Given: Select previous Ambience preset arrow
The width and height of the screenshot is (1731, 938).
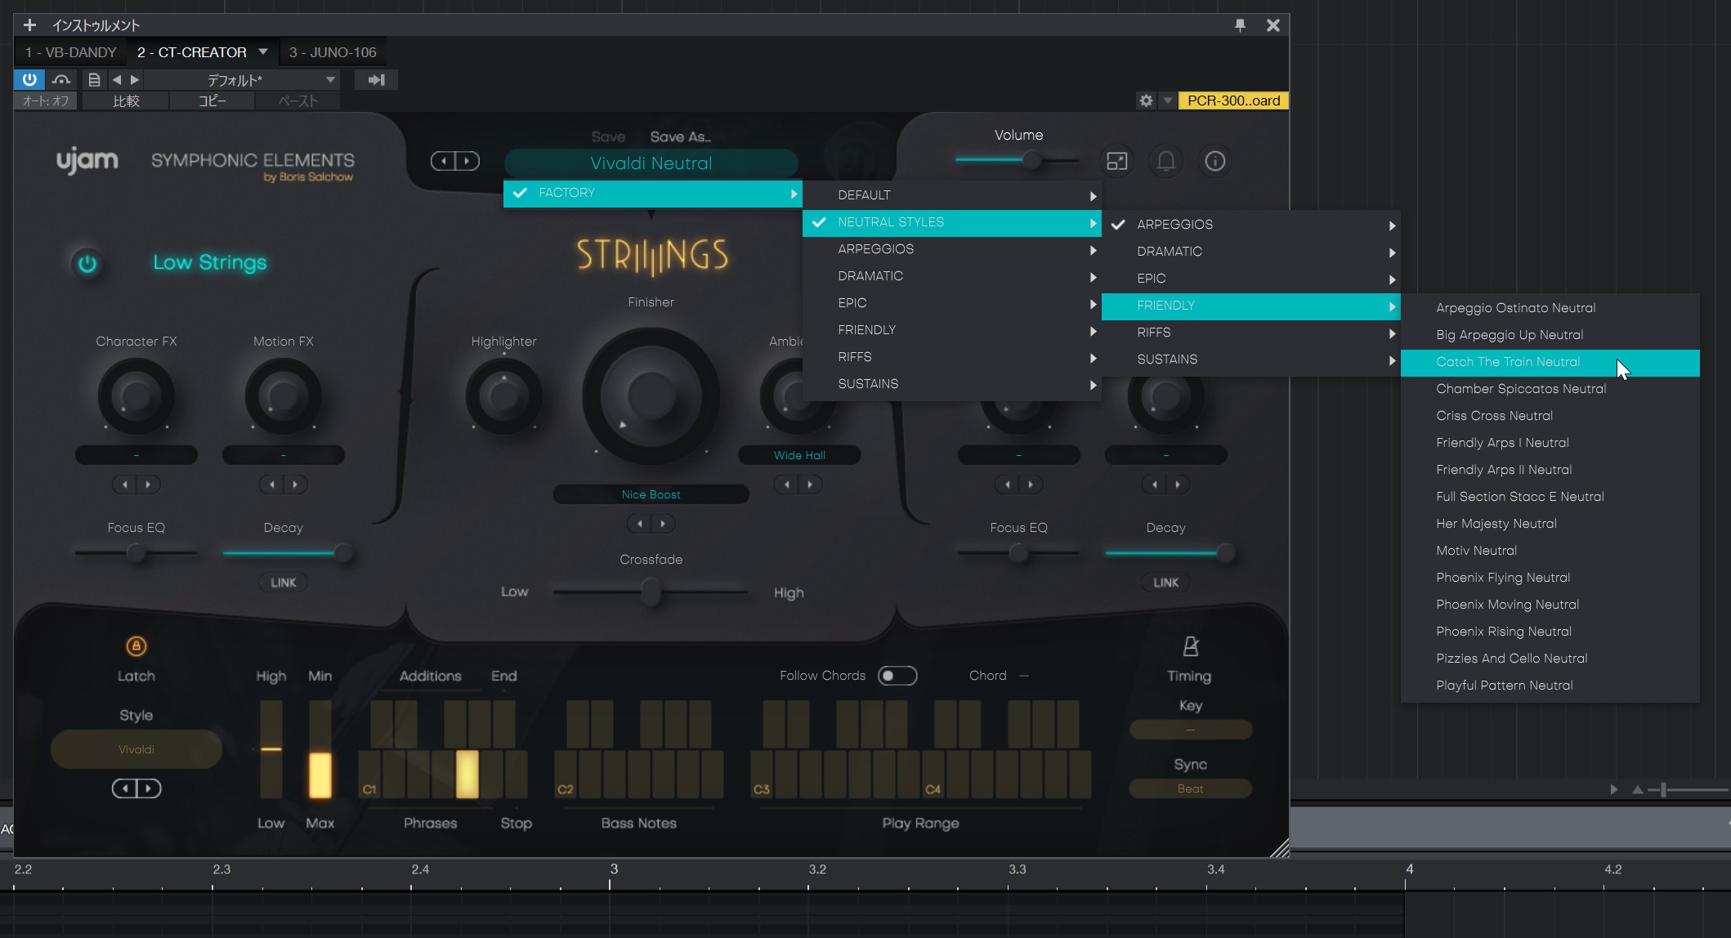Looking at the screenshot, I should tap(787, 485).
